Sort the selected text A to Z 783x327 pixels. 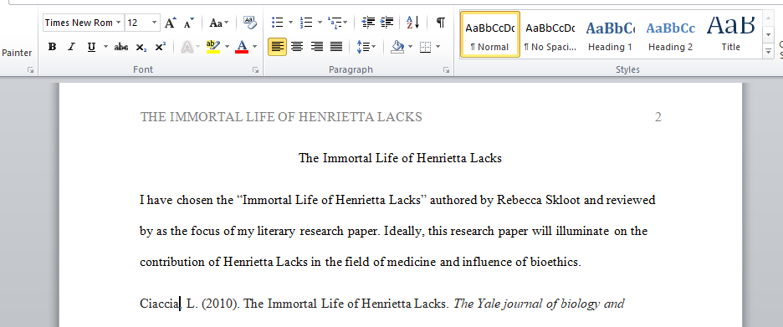tap(413, 23)
